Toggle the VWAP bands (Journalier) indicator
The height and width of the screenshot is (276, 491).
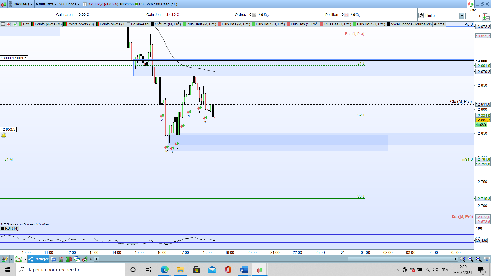pos(409,24)
